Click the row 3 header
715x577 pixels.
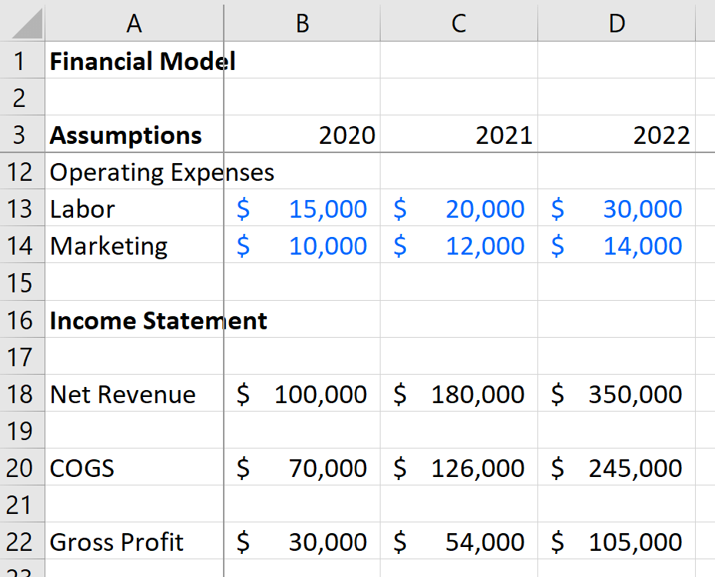[21, 135]
